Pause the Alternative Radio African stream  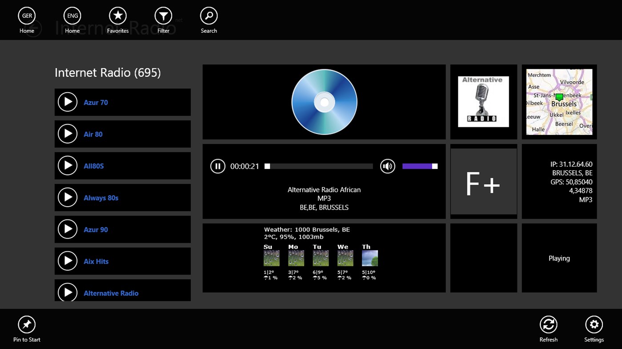218,166
